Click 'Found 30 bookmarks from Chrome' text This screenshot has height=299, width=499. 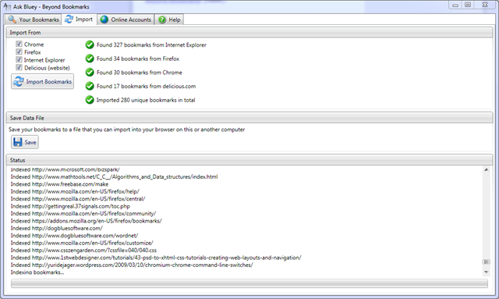[140, 73]
